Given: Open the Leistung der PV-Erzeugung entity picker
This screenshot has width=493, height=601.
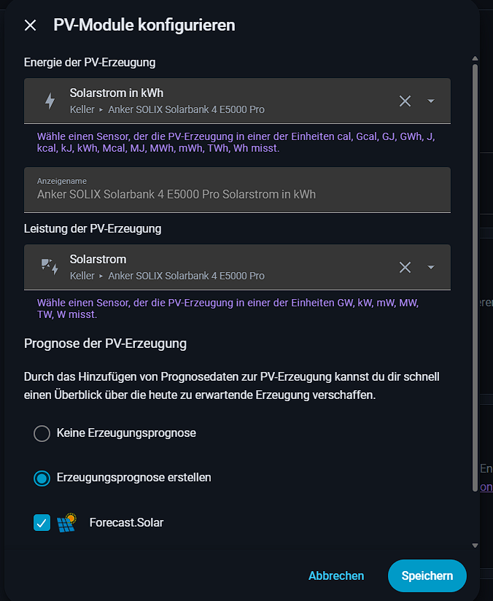Looking at the screenshot, I should point(237,267).
